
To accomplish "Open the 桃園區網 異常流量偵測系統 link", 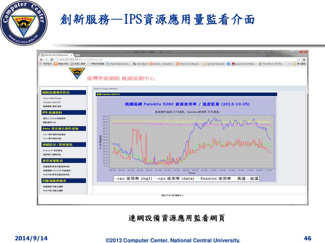I will 56,166.
